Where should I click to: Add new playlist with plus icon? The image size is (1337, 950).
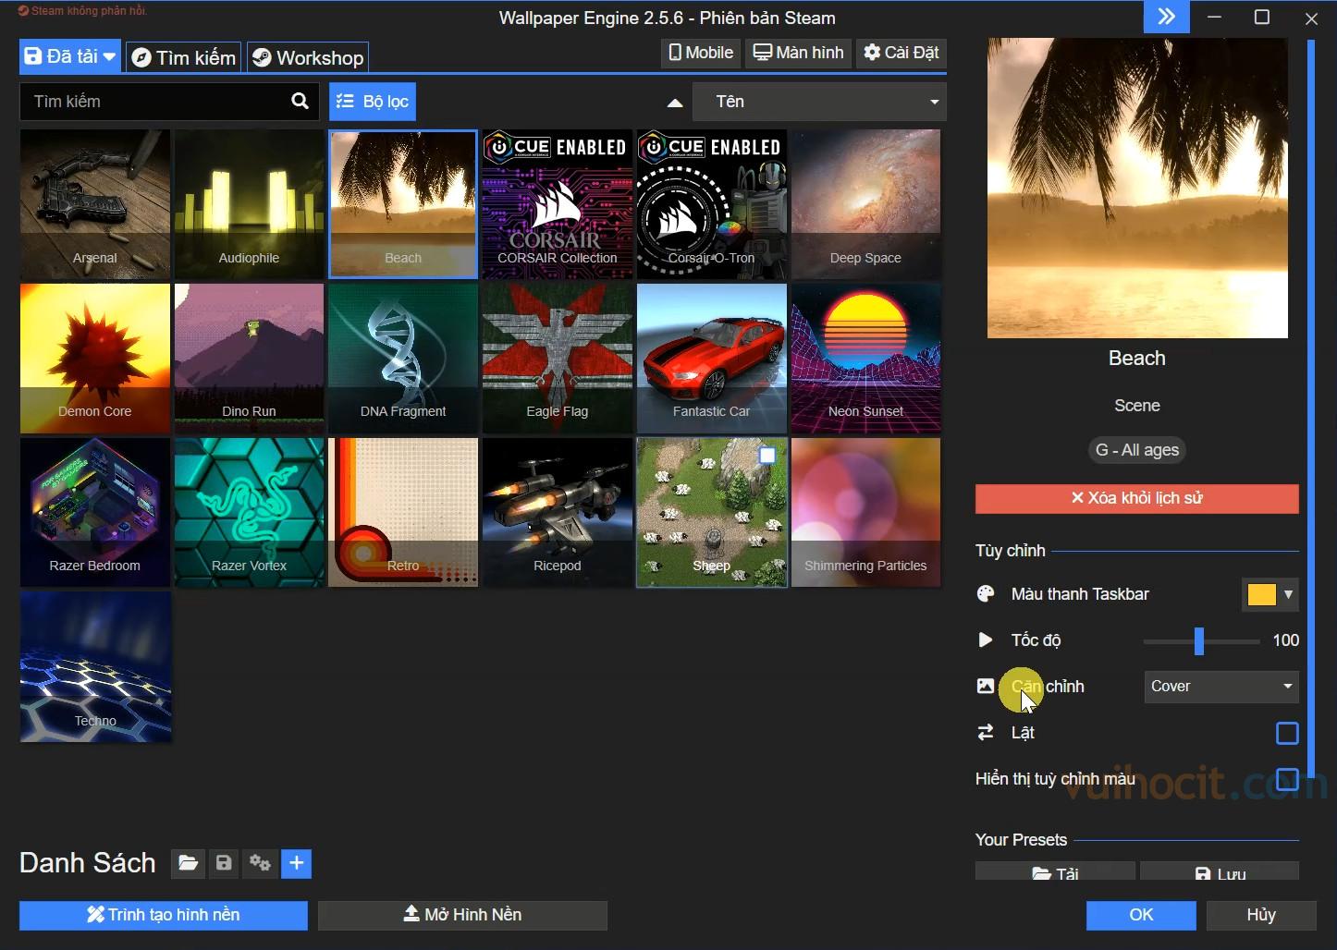point(296,863)
